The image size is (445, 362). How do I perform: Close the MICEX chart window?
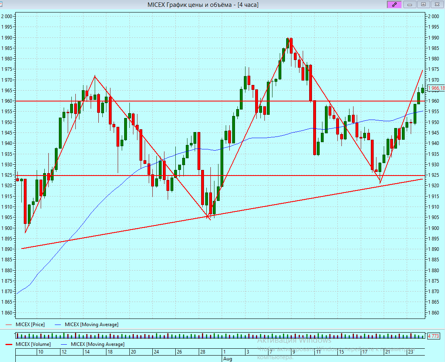click(x=437, y=4)
